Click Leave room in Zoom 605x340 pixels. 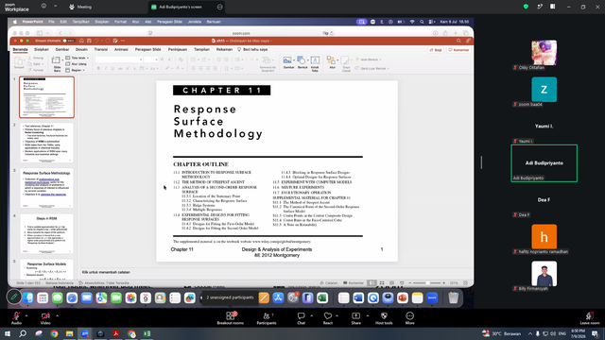pyautogui.click(x=590, y=318)
